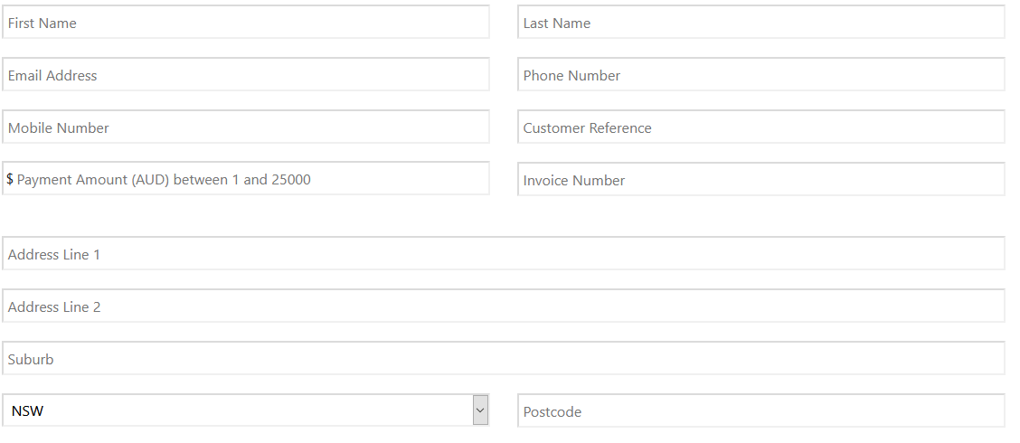Viewport: 1020px width, 443px height.
Task: Click the dollar sign before Payment Amount
Action: coord(10,179)
